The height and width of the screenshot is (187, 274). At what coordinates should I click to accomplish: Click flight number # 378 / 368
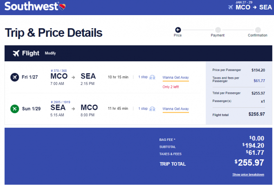click(x=59, y=71)
